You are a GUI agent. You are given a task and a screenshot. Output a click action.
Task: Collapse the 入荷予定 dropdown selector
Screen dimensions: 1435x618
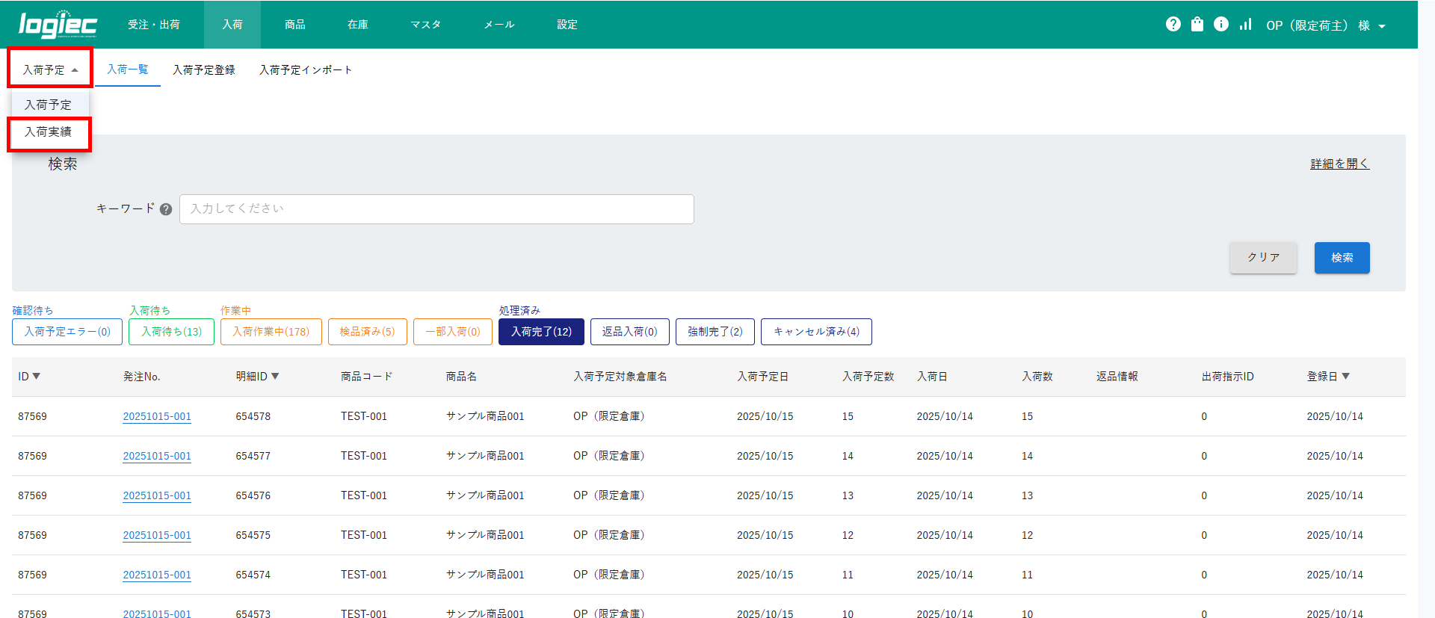pyautogui.click(x=50, y=69)
